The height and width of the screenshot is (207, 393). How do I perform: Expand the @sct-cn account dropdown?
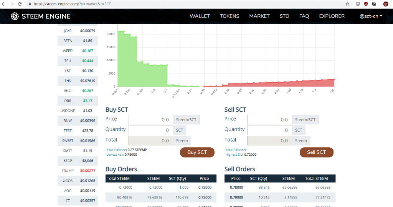[371, 16]
